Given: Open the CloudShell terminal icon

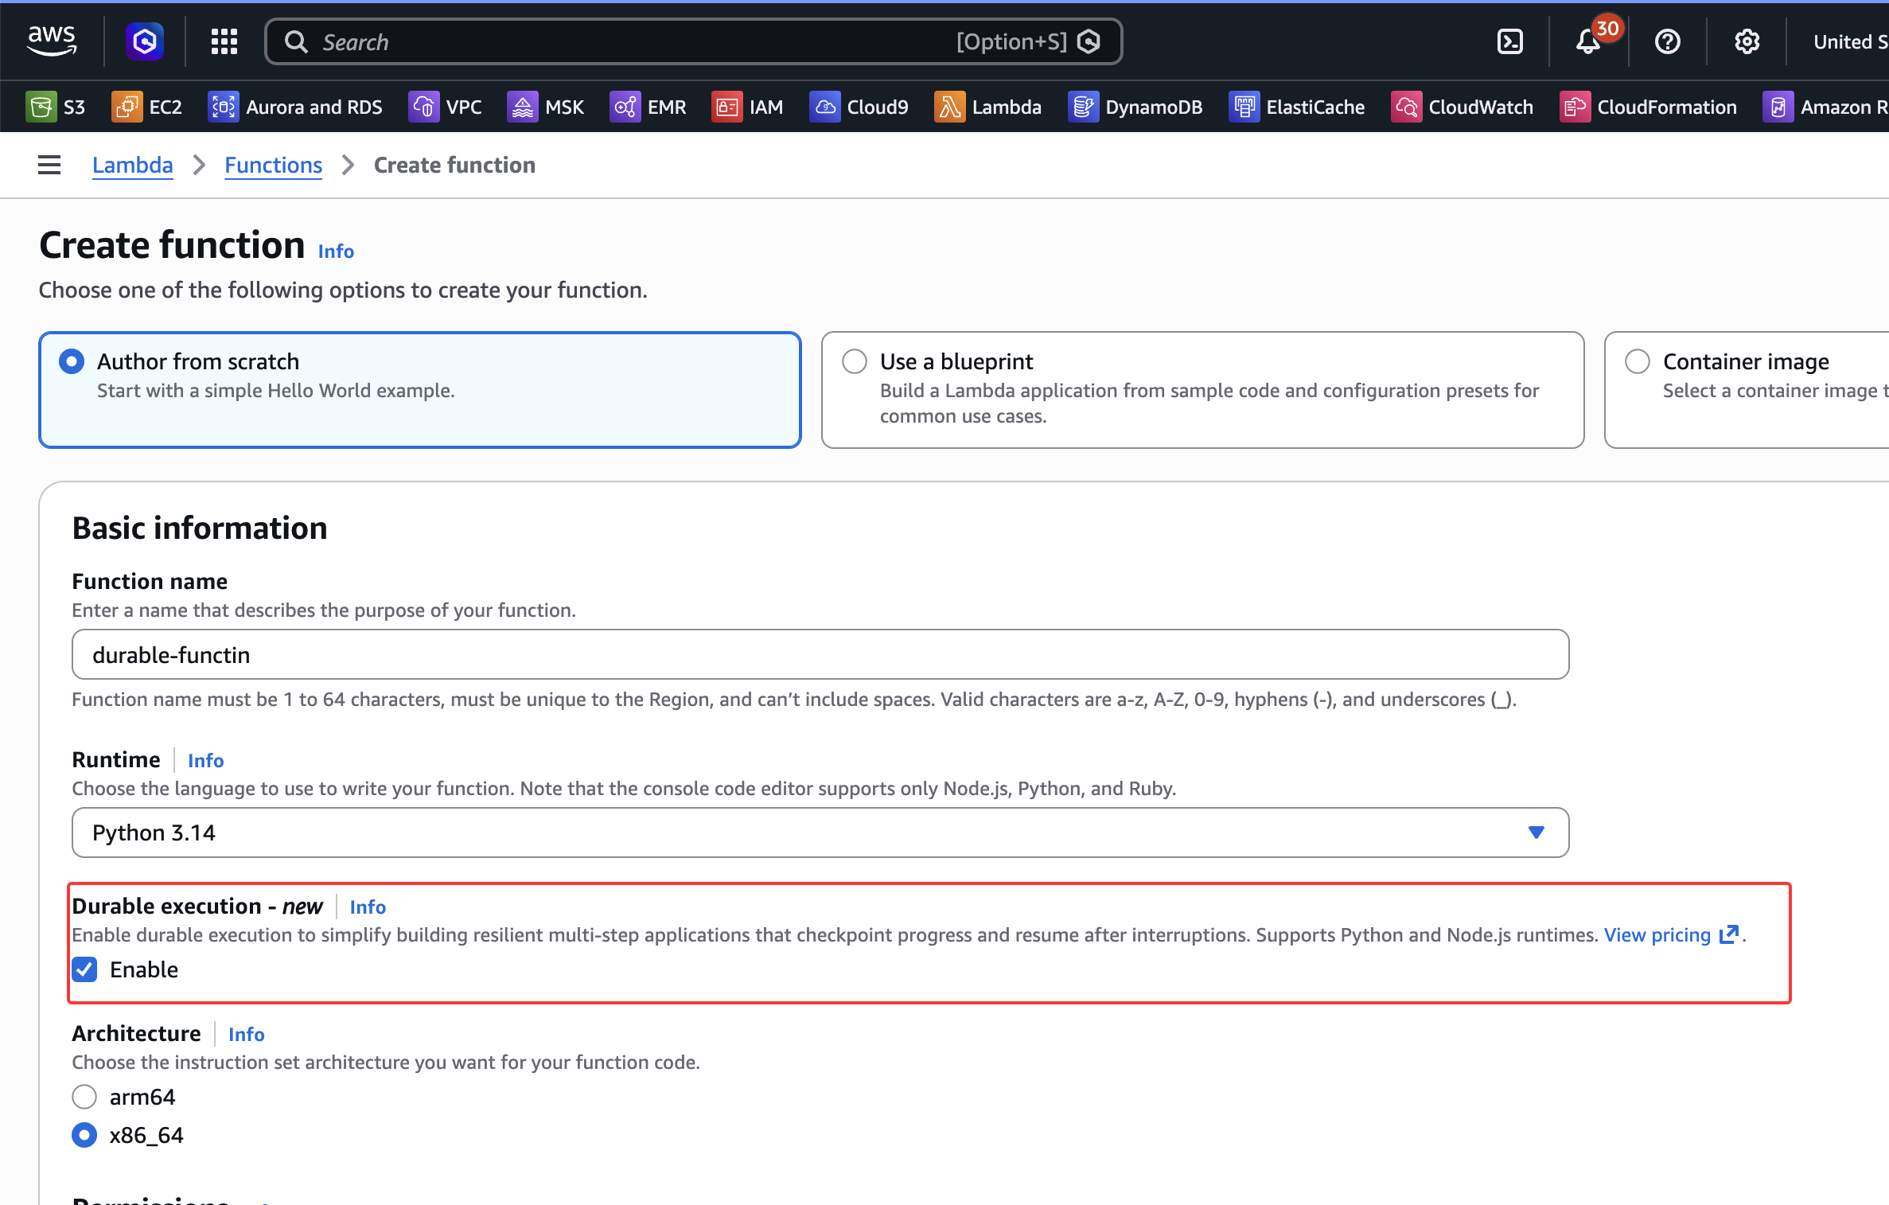Looking at the screenshot, I should click(1509, 41).
